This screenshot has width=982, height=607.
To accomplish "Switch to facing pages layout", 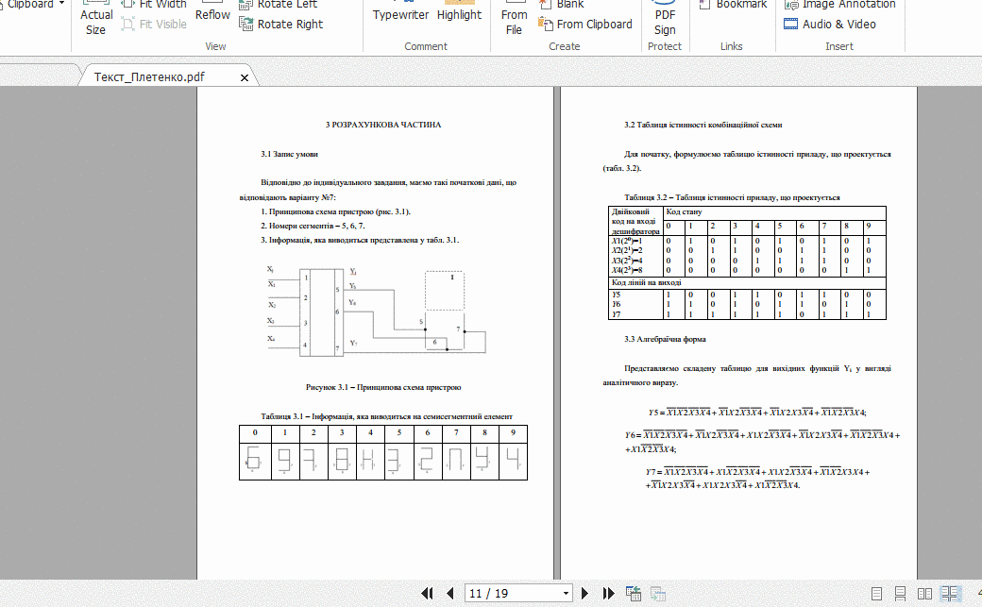I will (x=924, y=593).
